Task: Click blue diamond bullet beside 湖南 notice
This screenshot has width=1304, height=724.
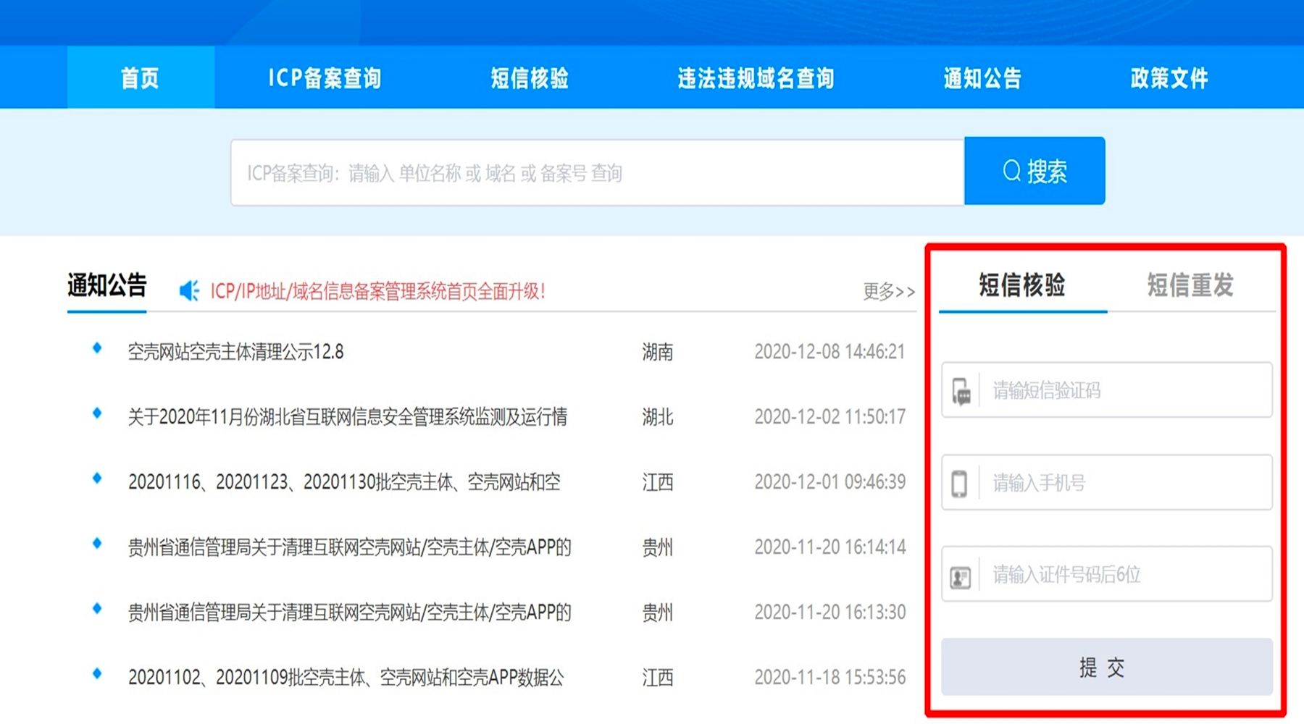Action: click(97, 349)
